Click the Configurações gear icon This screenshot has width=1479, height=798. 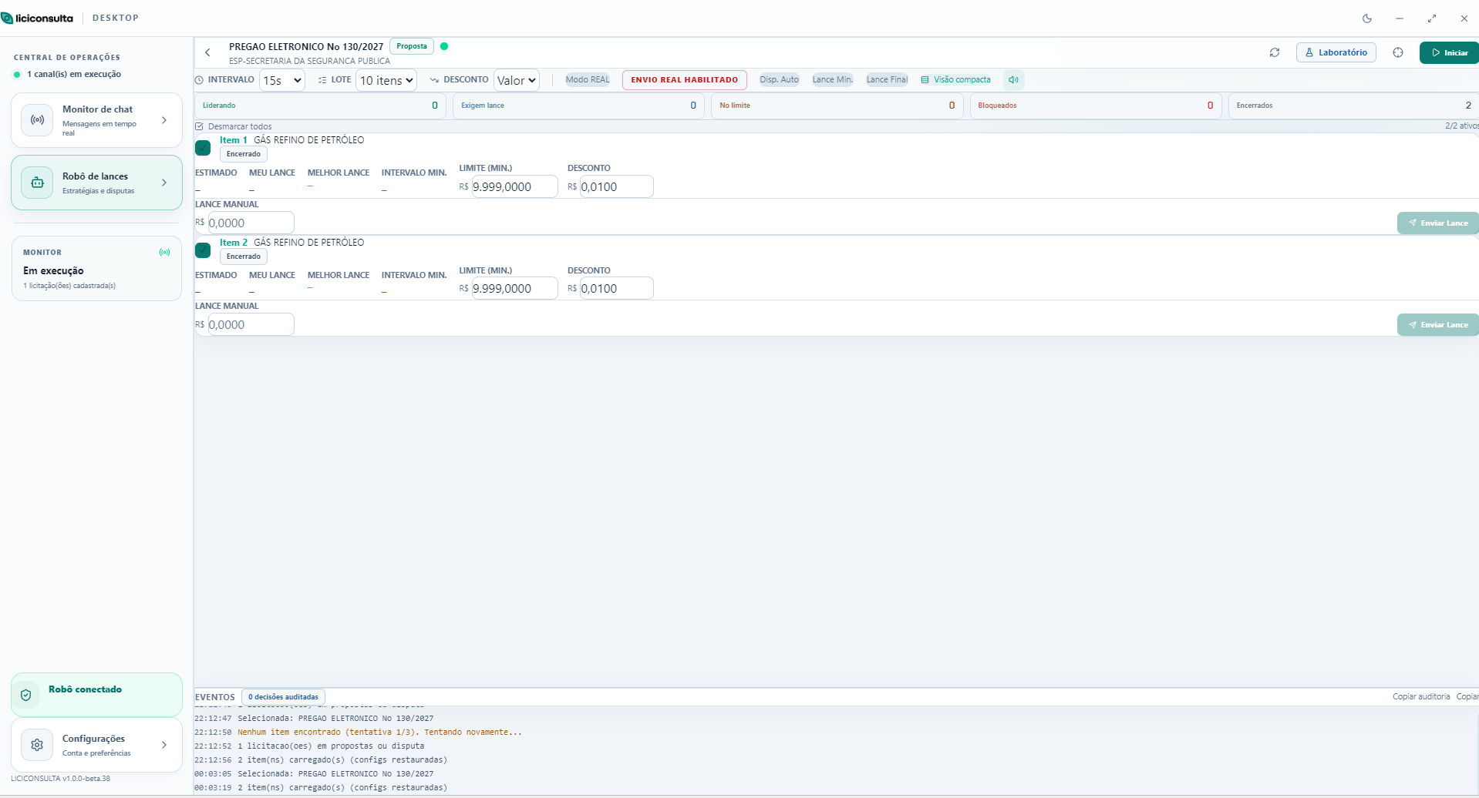(37, 745)
